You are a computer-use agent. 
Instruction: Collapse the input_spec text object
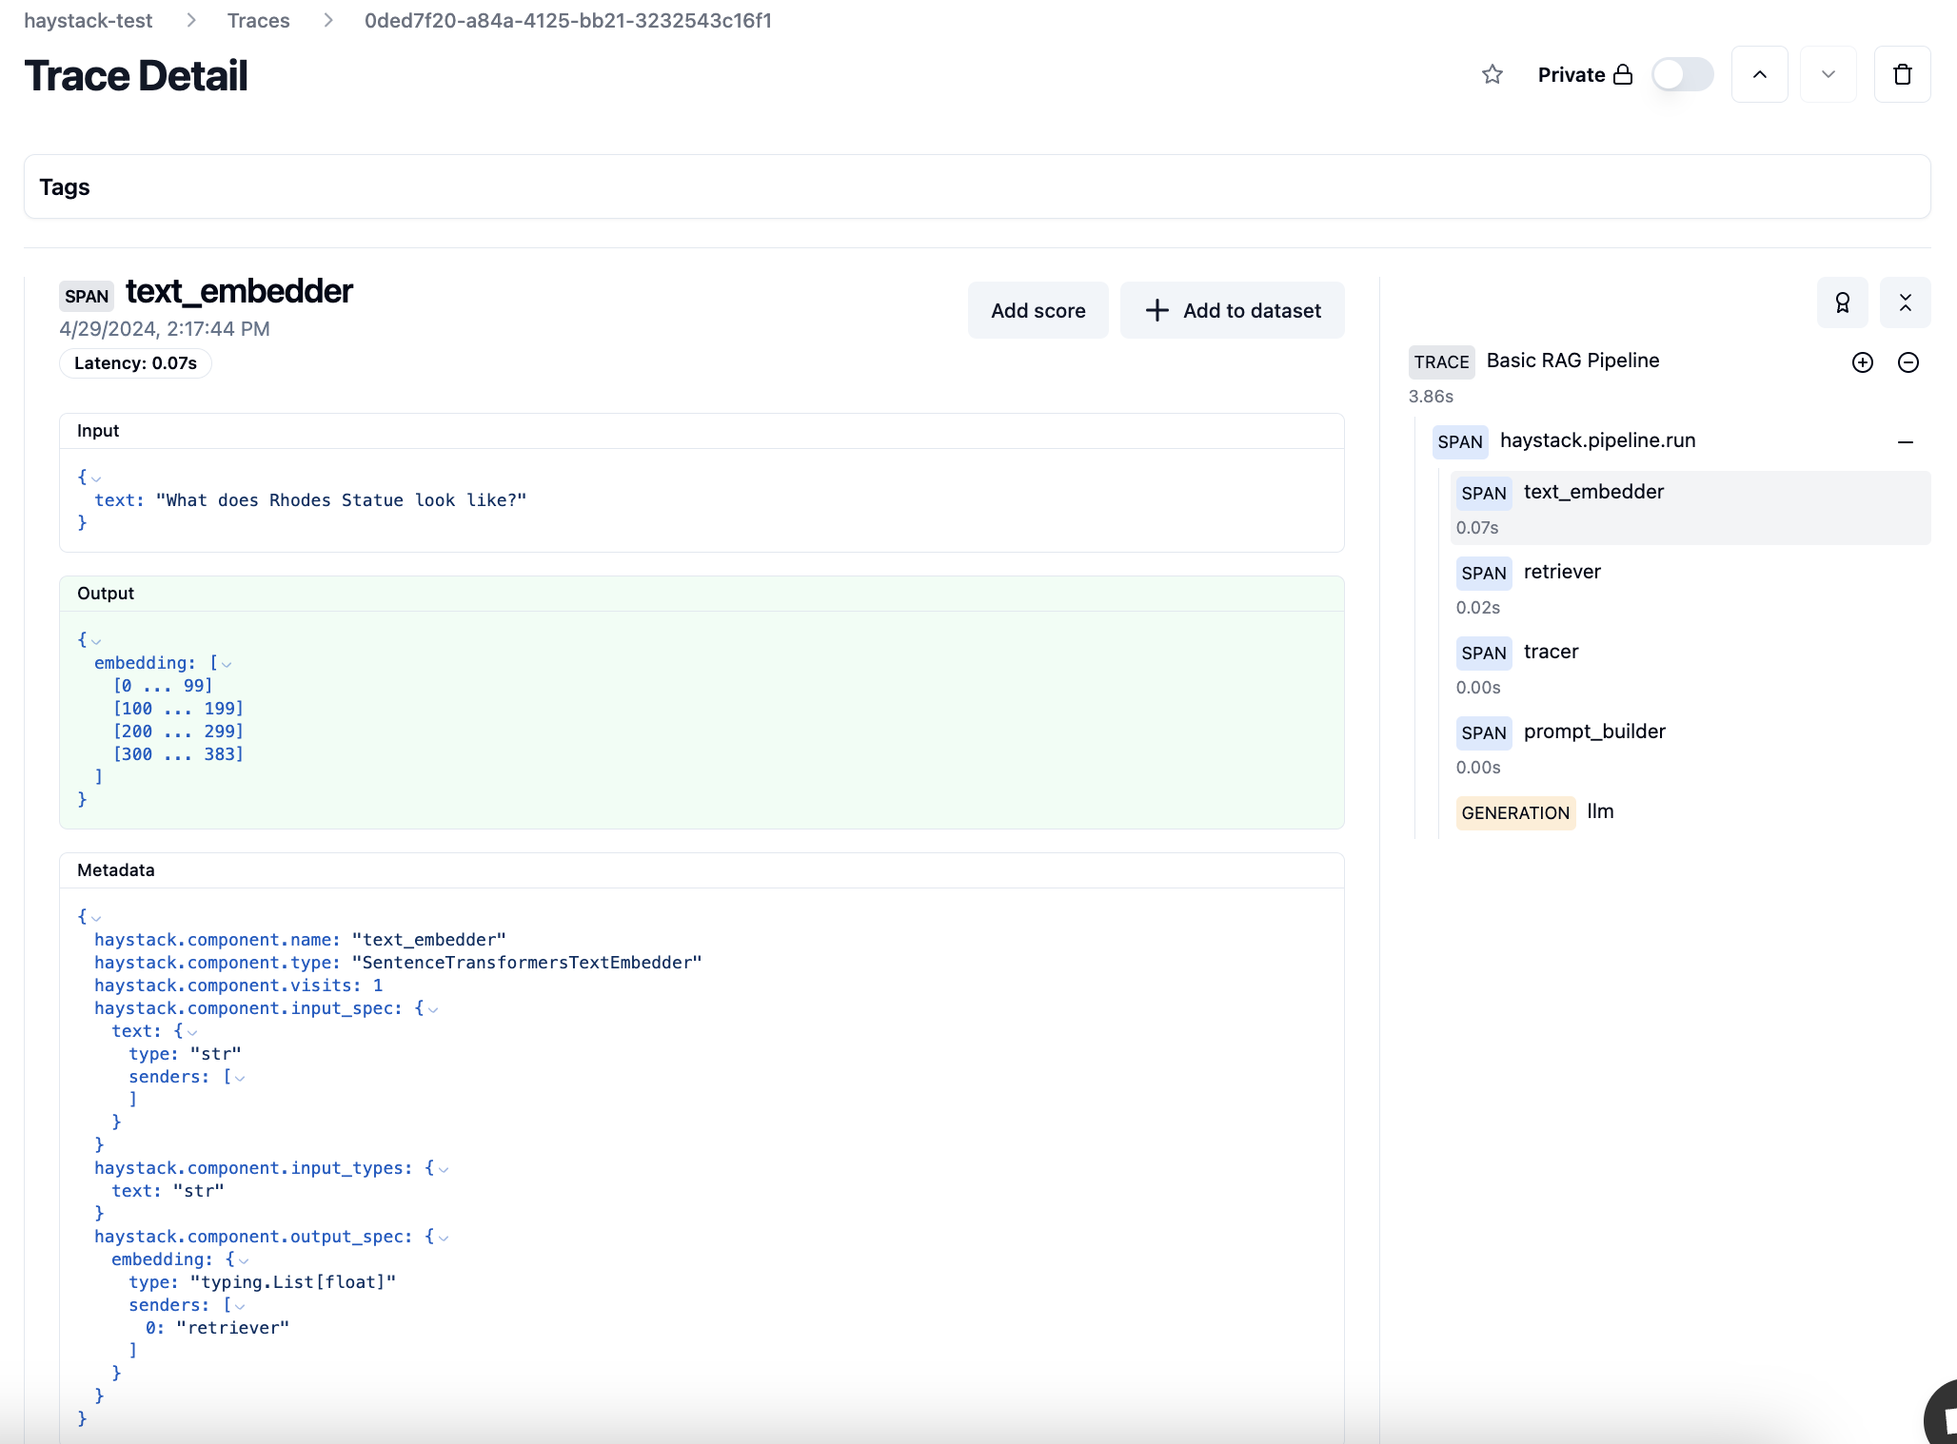pyautogui.click(x=192, y=1031)
